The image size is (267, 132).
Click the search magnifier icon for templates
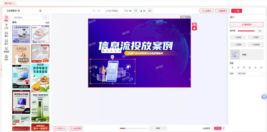(46, 18)
